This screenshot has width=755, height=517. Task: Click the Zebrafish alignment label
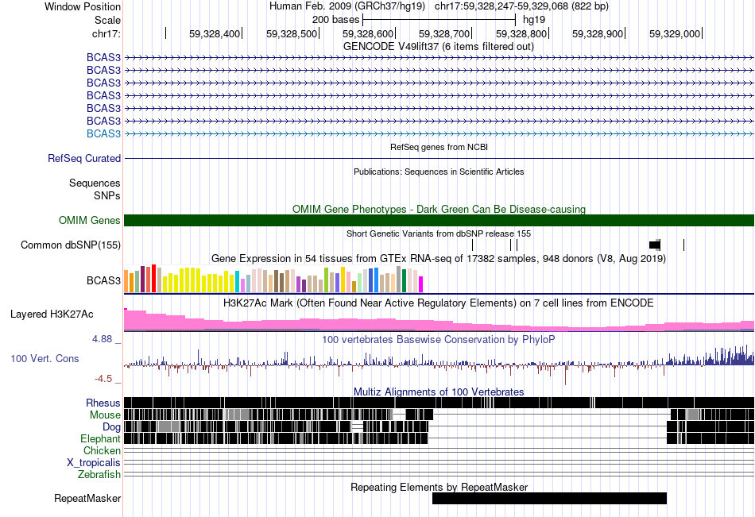99,475
